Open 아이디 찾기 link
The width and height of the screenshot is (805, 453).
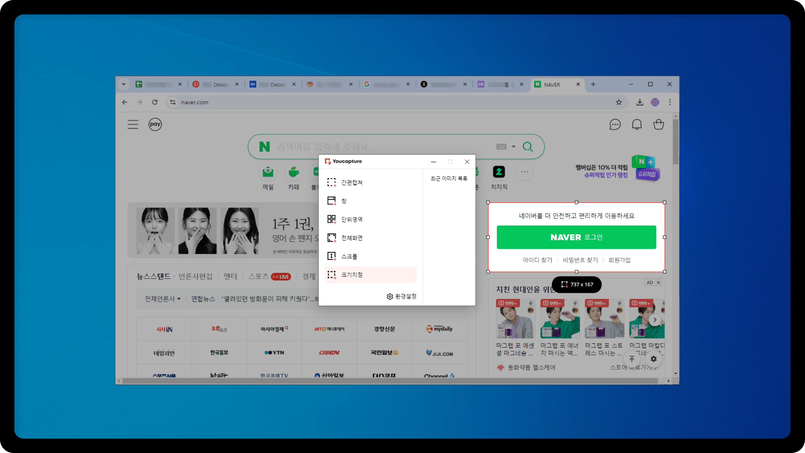pos(537,260)
